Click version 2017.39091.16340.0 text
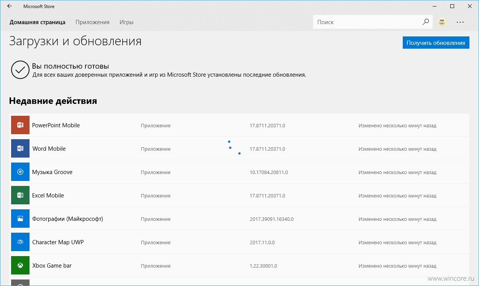The width and height of the screenshot is (479, 286). click(272, 219)
